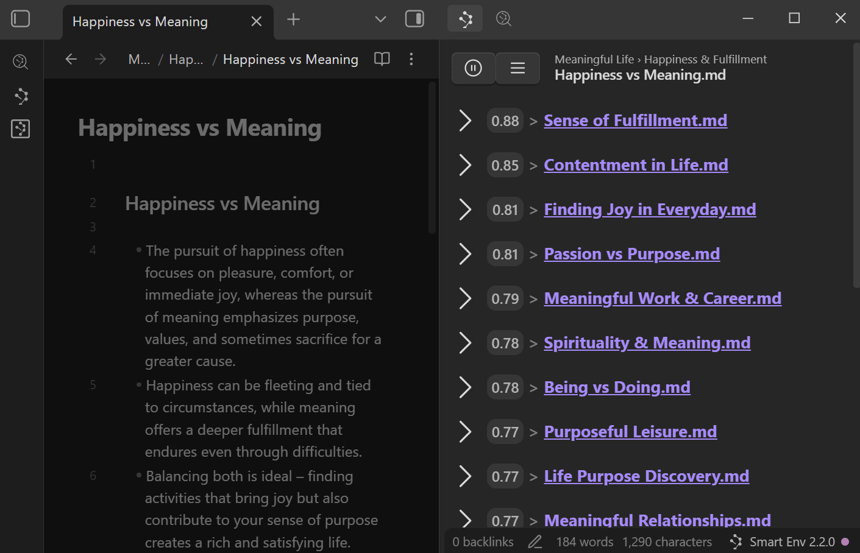Open the random connection dice icon
This screenshot has height=553, width=860.
(x=21, y=129)
